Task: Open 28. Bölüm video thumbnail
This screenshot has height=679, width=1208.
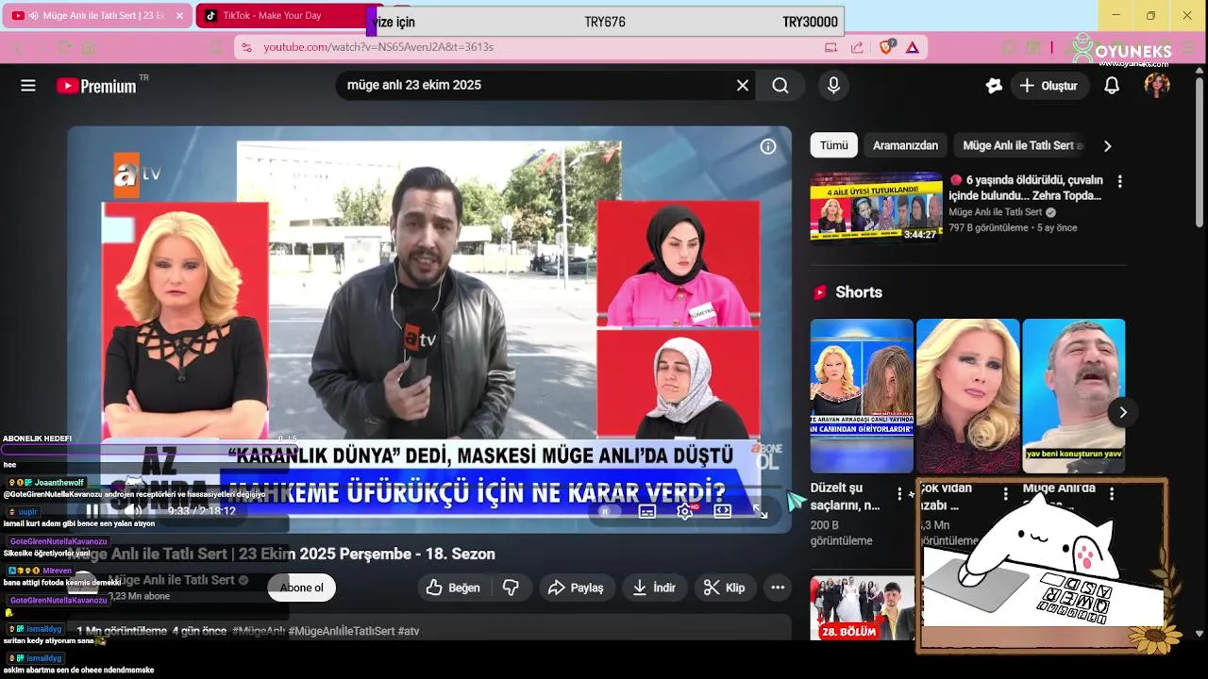Action: click(863, 608)
